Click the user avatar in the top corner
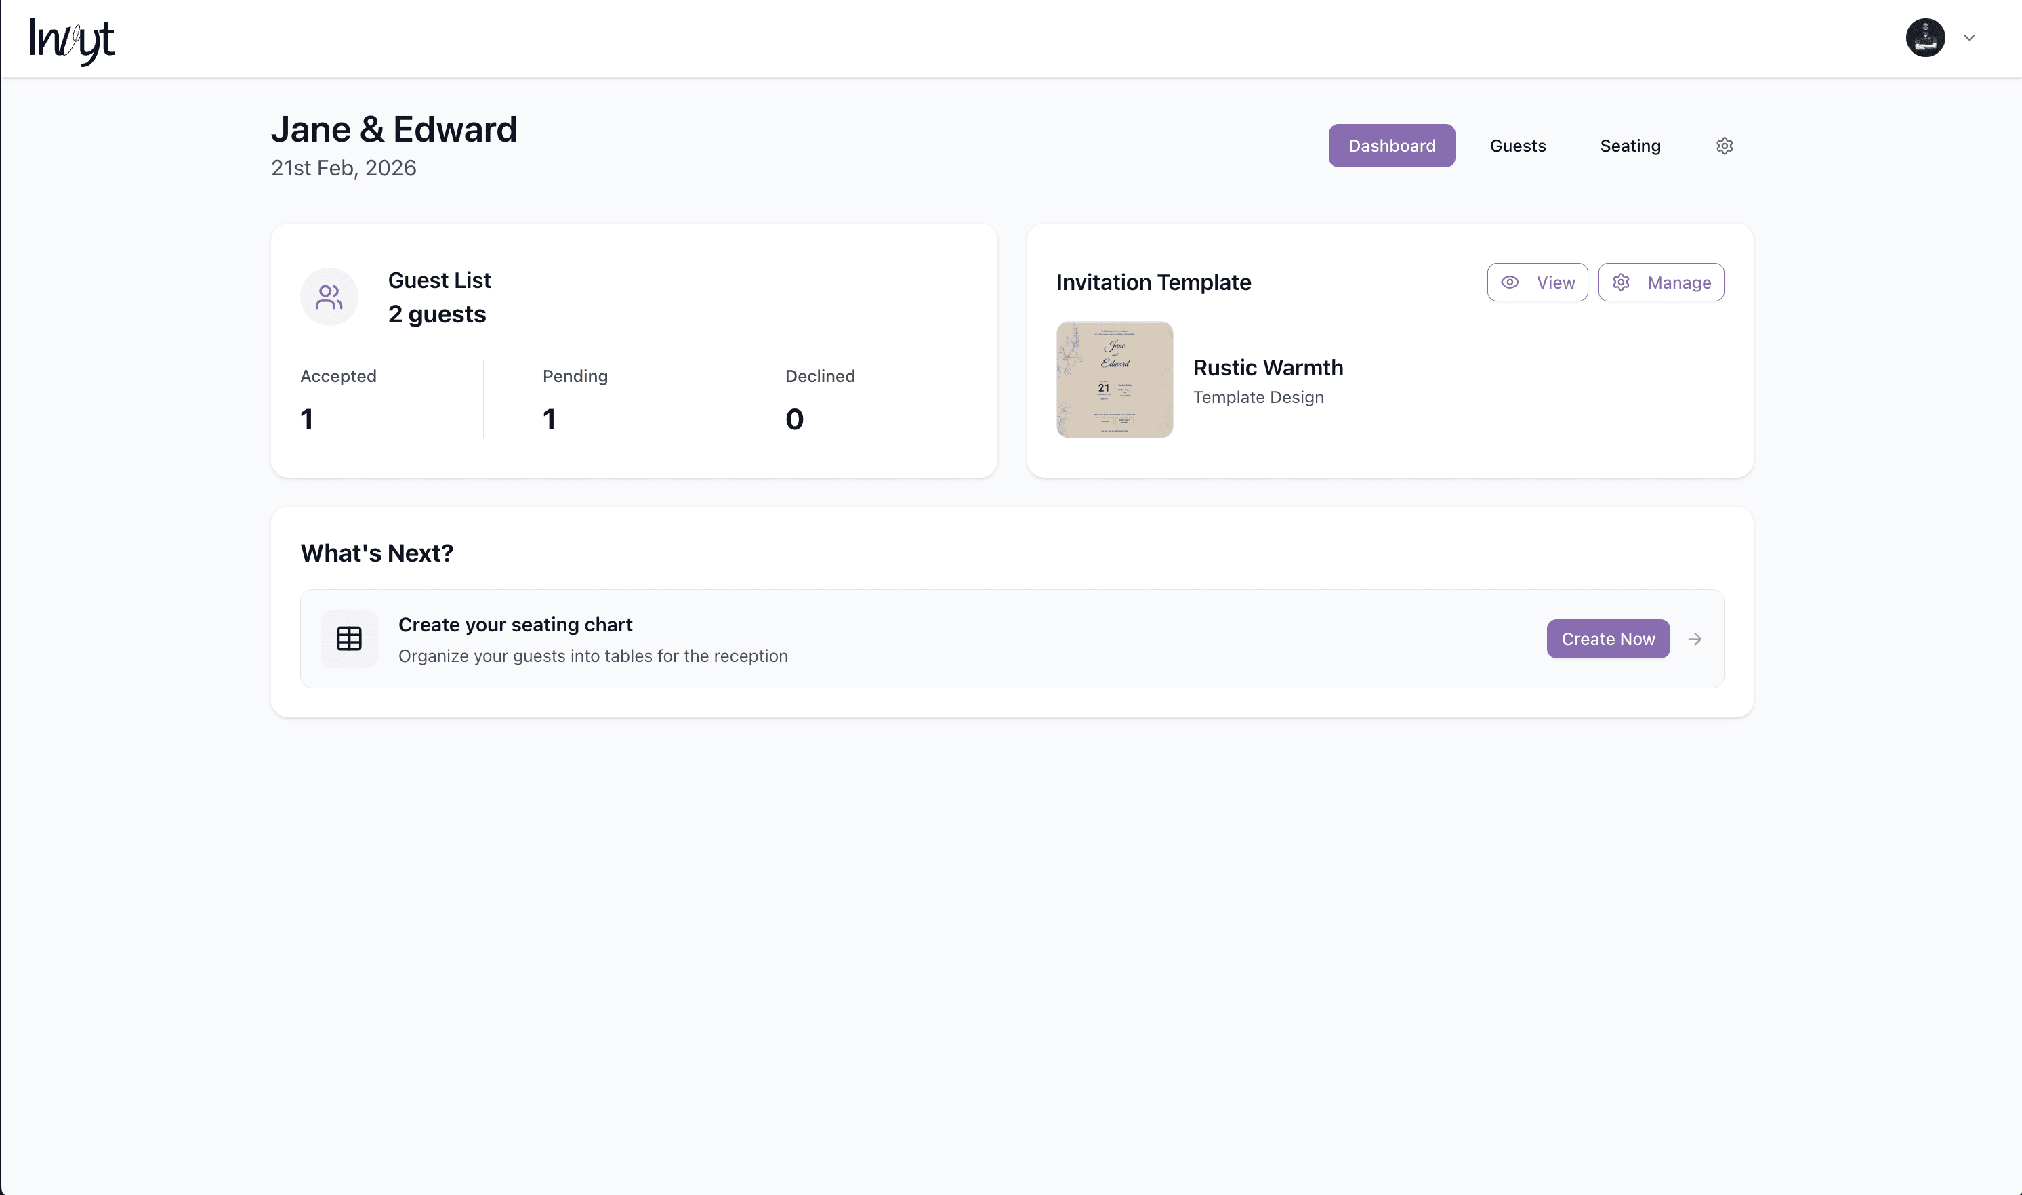The image size is (2022, 1195). coord(1925,38)
